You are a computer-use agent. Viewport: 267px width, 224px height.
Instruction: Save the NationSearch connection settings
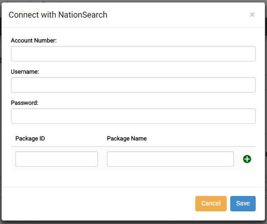click(x=243, y=204)
